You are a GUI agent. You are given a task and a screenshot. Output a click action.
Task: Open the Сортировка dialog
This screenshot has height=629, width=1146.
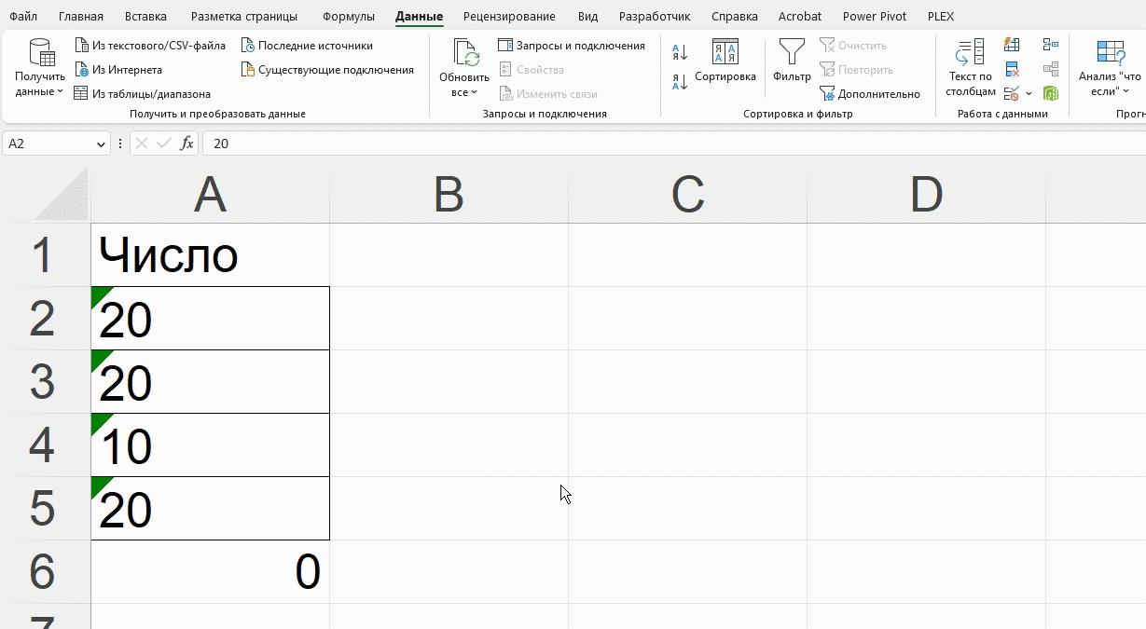click(725, 62)
